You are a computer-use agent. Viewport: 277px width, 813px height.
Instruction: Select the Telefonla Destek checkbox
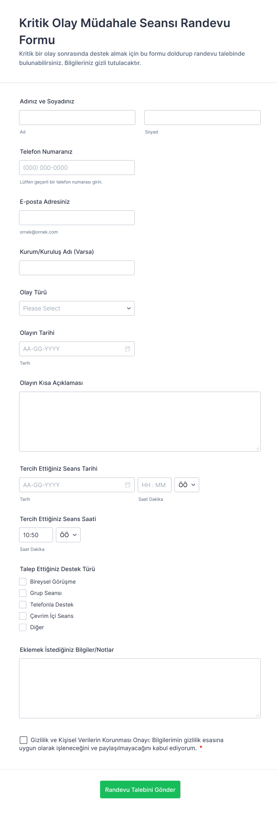23,604
